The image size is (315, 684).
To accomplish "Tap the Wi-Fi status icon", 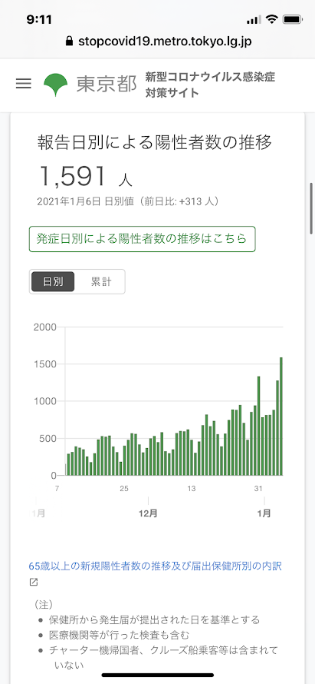I will coord(272,19).
